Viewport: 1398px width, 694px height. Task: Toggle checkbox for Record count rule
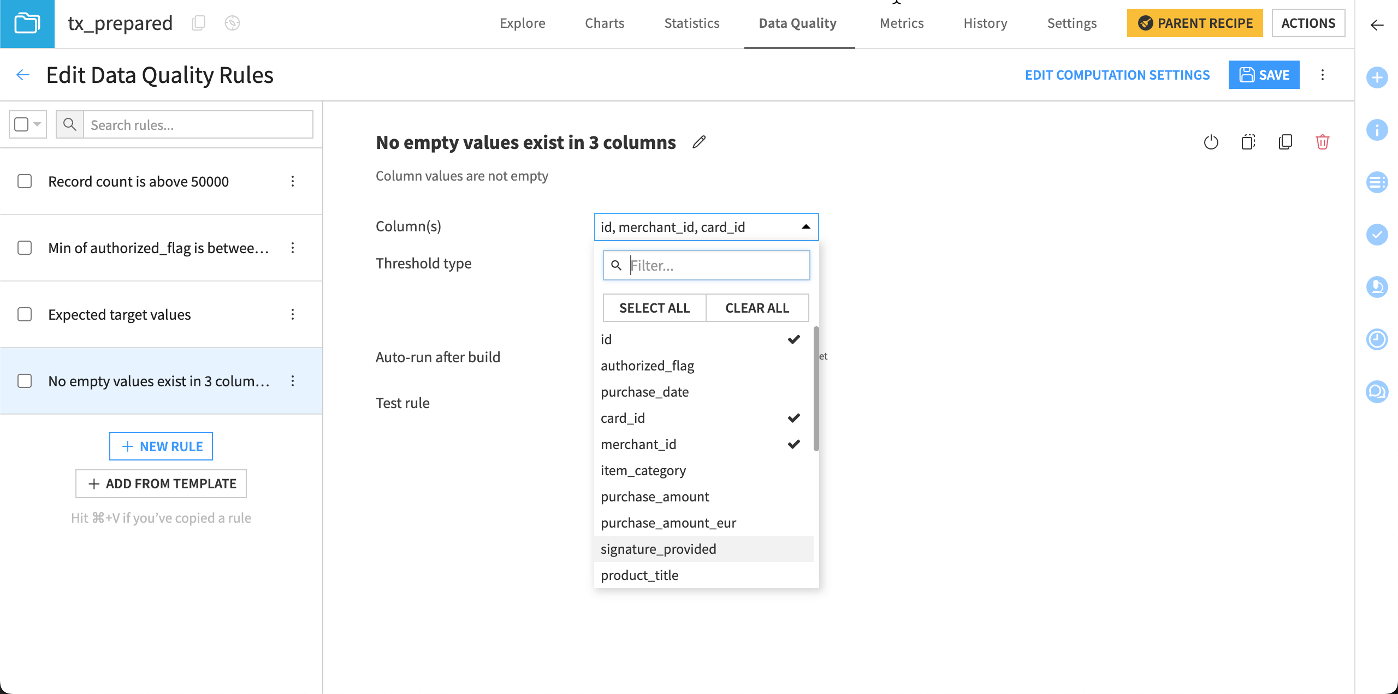(25, 181)
